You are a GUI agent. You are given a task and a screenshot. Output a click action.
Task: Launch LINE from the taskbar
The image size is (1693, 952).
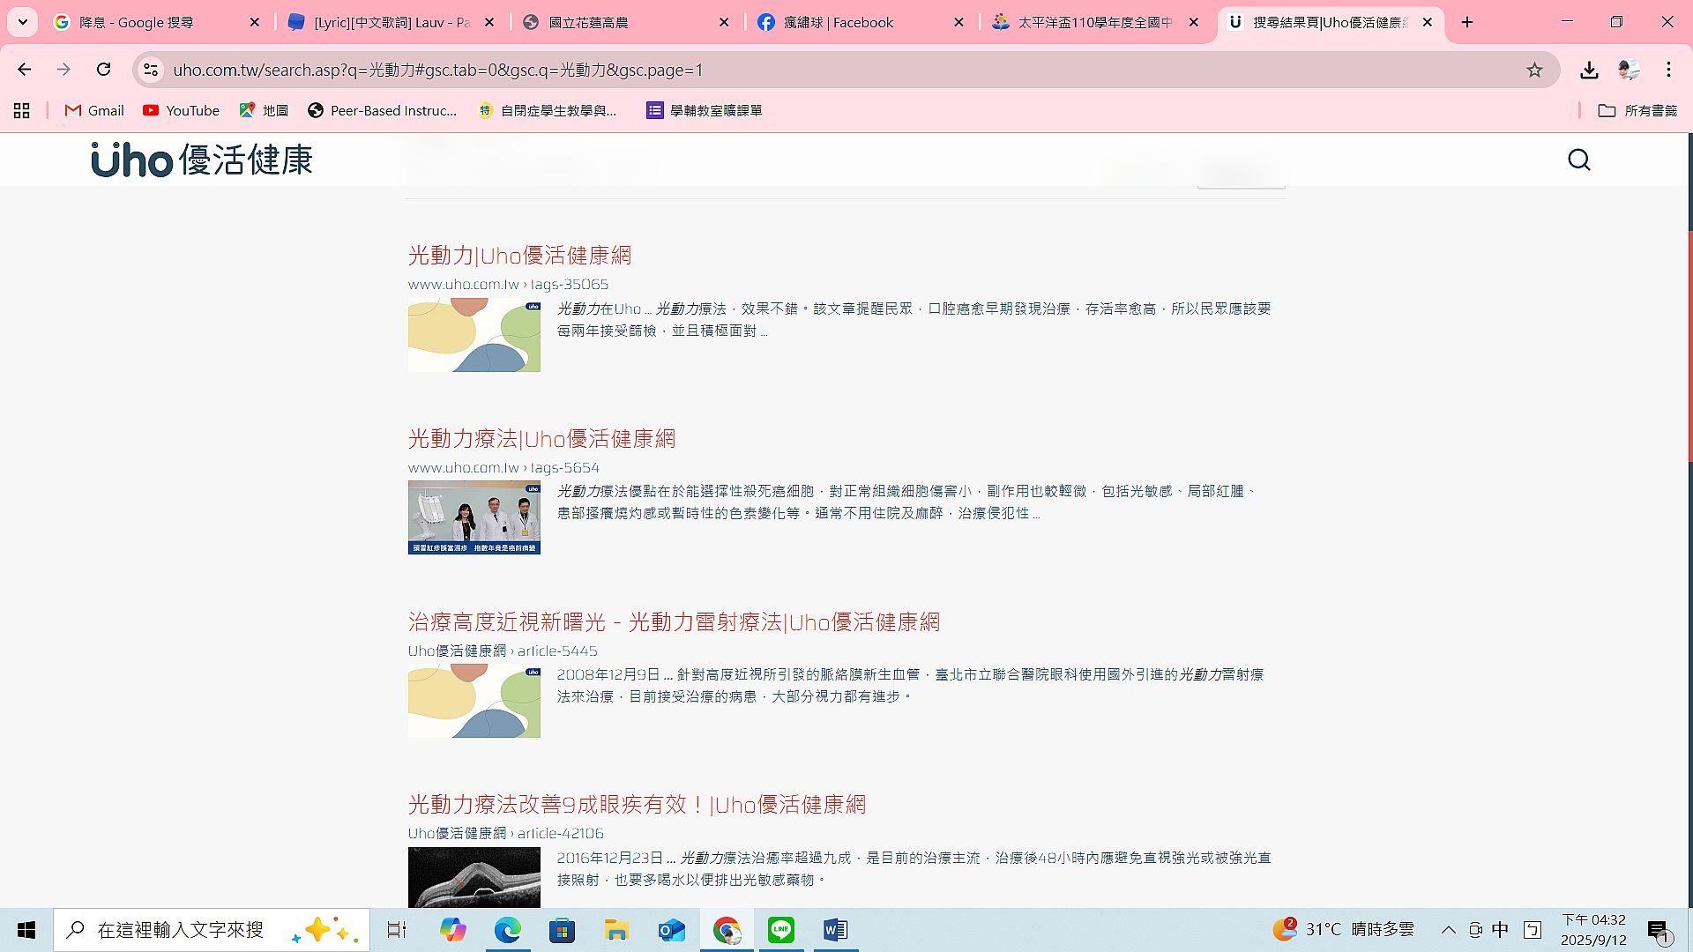(x=780, y=930)
